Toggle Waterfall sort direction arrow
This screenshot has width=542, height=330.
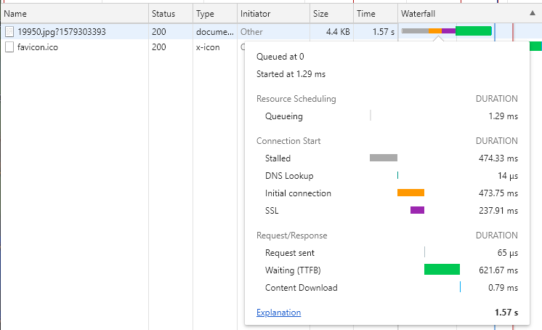click(533, 13)
